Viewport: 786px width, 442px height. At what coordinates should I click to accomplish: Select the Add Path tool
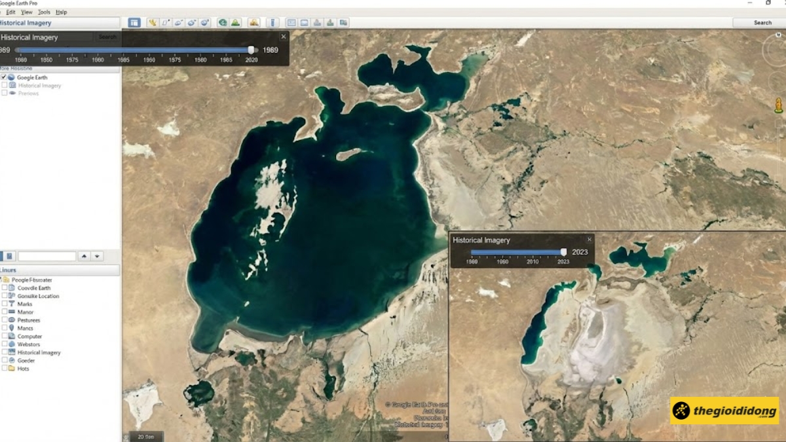pyautogui.click(x=178, y=22)
